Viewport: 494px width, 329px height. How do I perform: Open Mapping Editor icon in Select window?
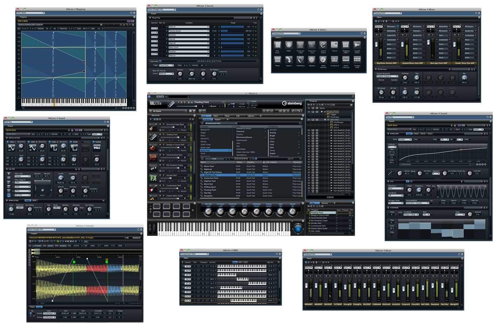pos(346,45)
